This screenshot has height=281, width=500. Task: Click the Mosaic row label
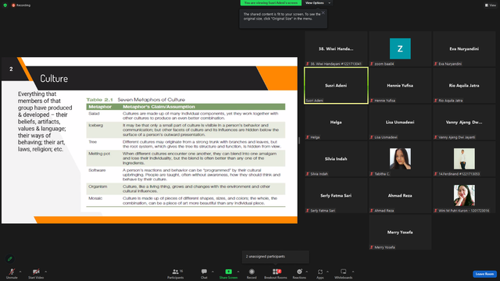click(x=95, y=198)
